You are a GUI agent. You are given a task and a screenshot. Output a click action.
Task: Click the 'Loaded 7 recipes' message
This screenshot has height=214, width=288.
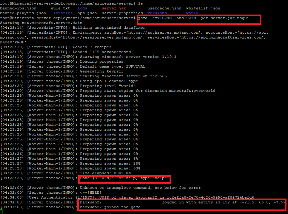(x=92, y=47)
